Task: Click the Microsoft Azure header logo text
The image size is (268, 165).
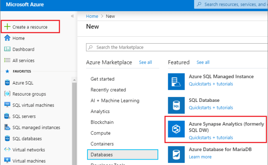Action: point(25,5)
